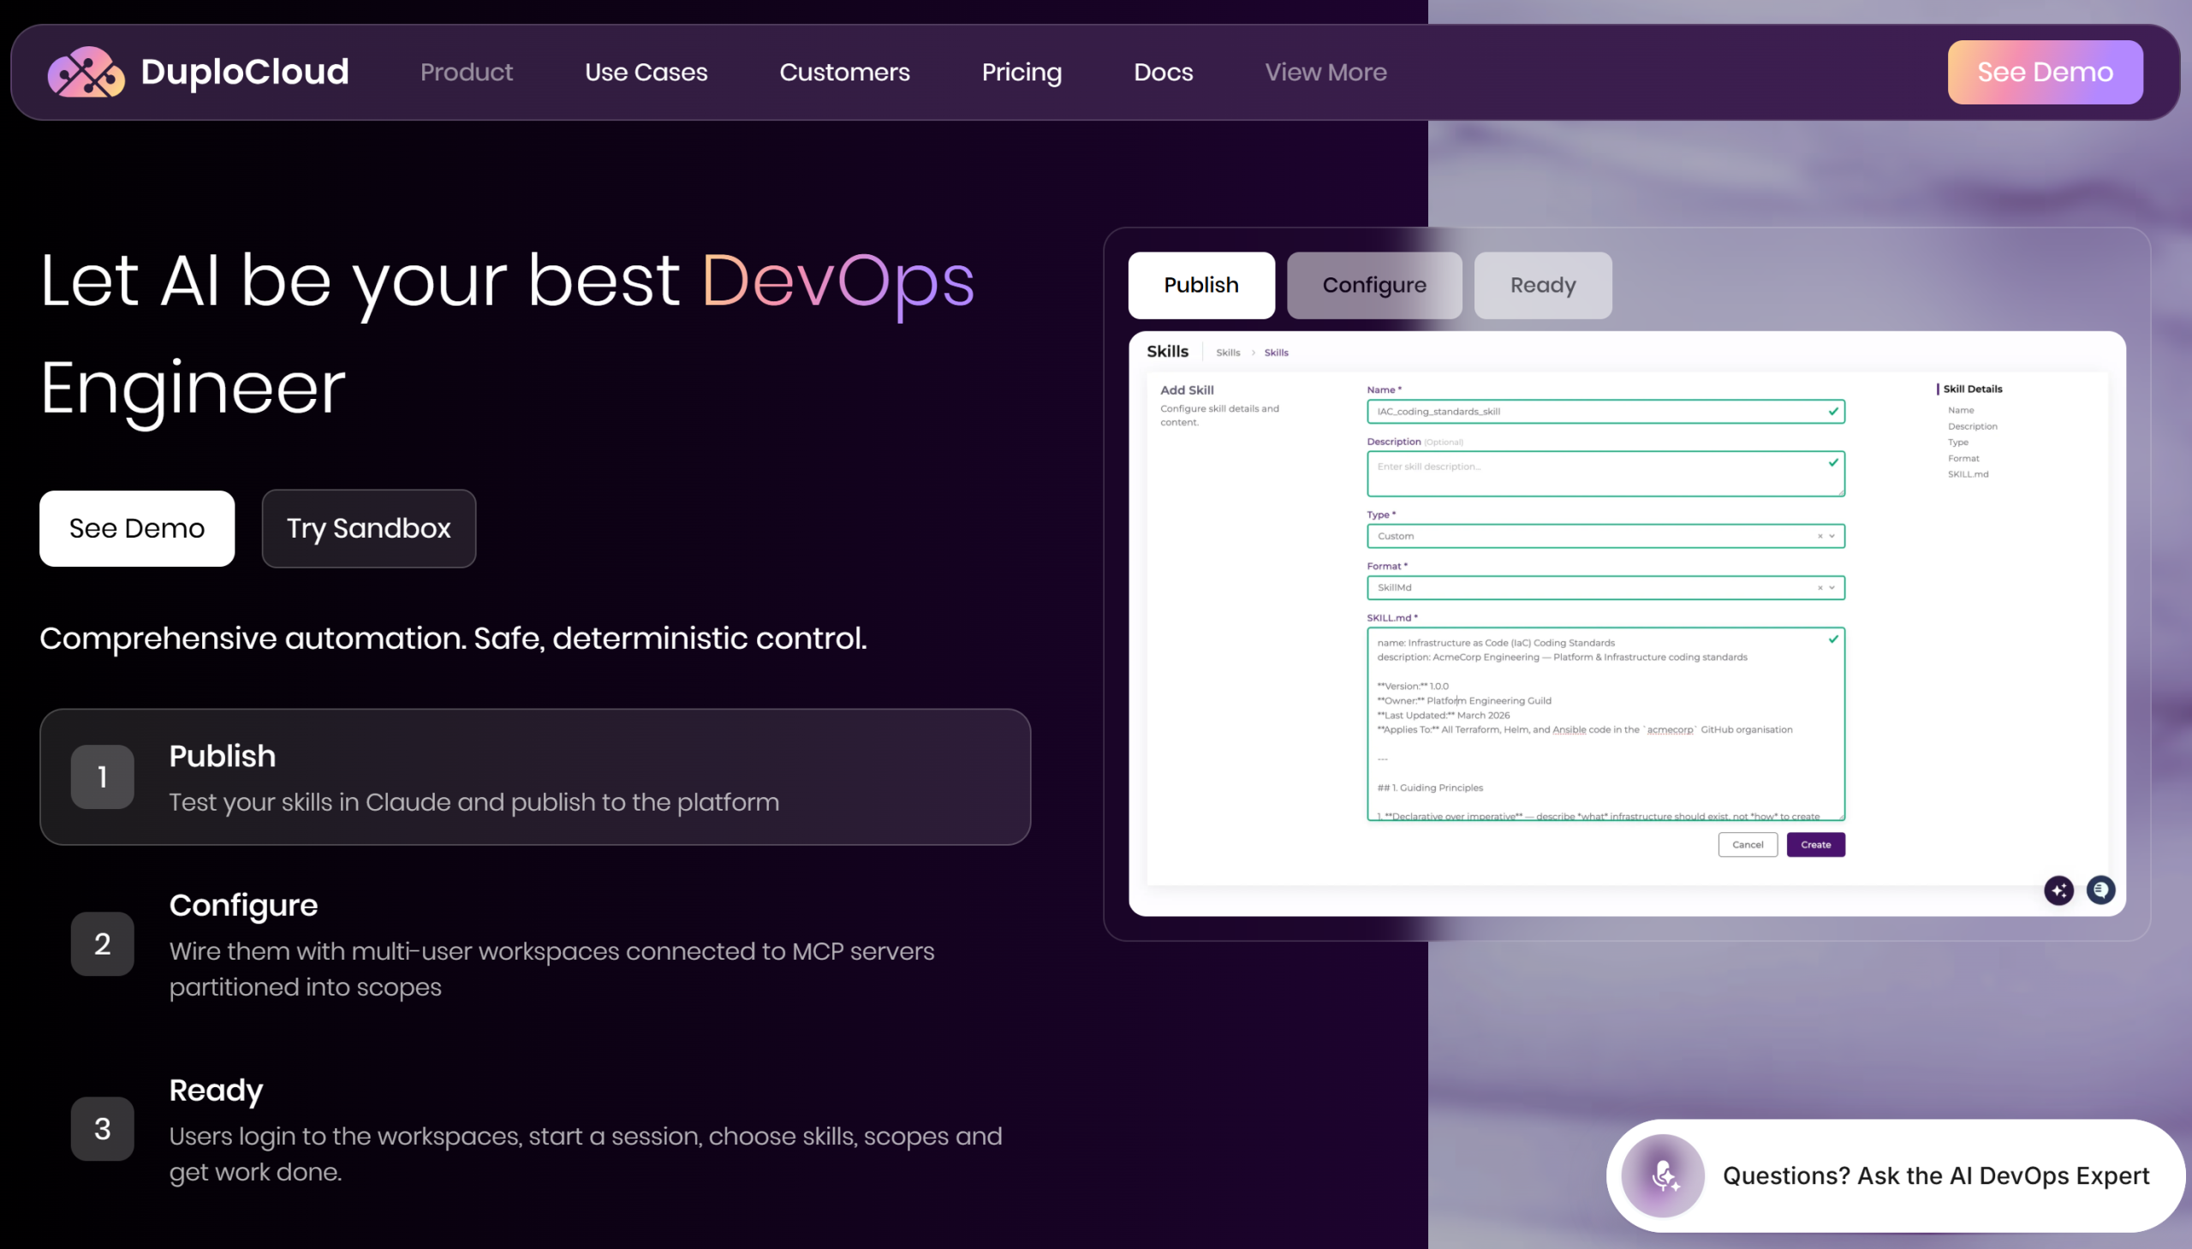Image resolution: width=2192 pixels, height=1249 pixels.
Task: Click the Add Skill heading text
Action: 1187,390
